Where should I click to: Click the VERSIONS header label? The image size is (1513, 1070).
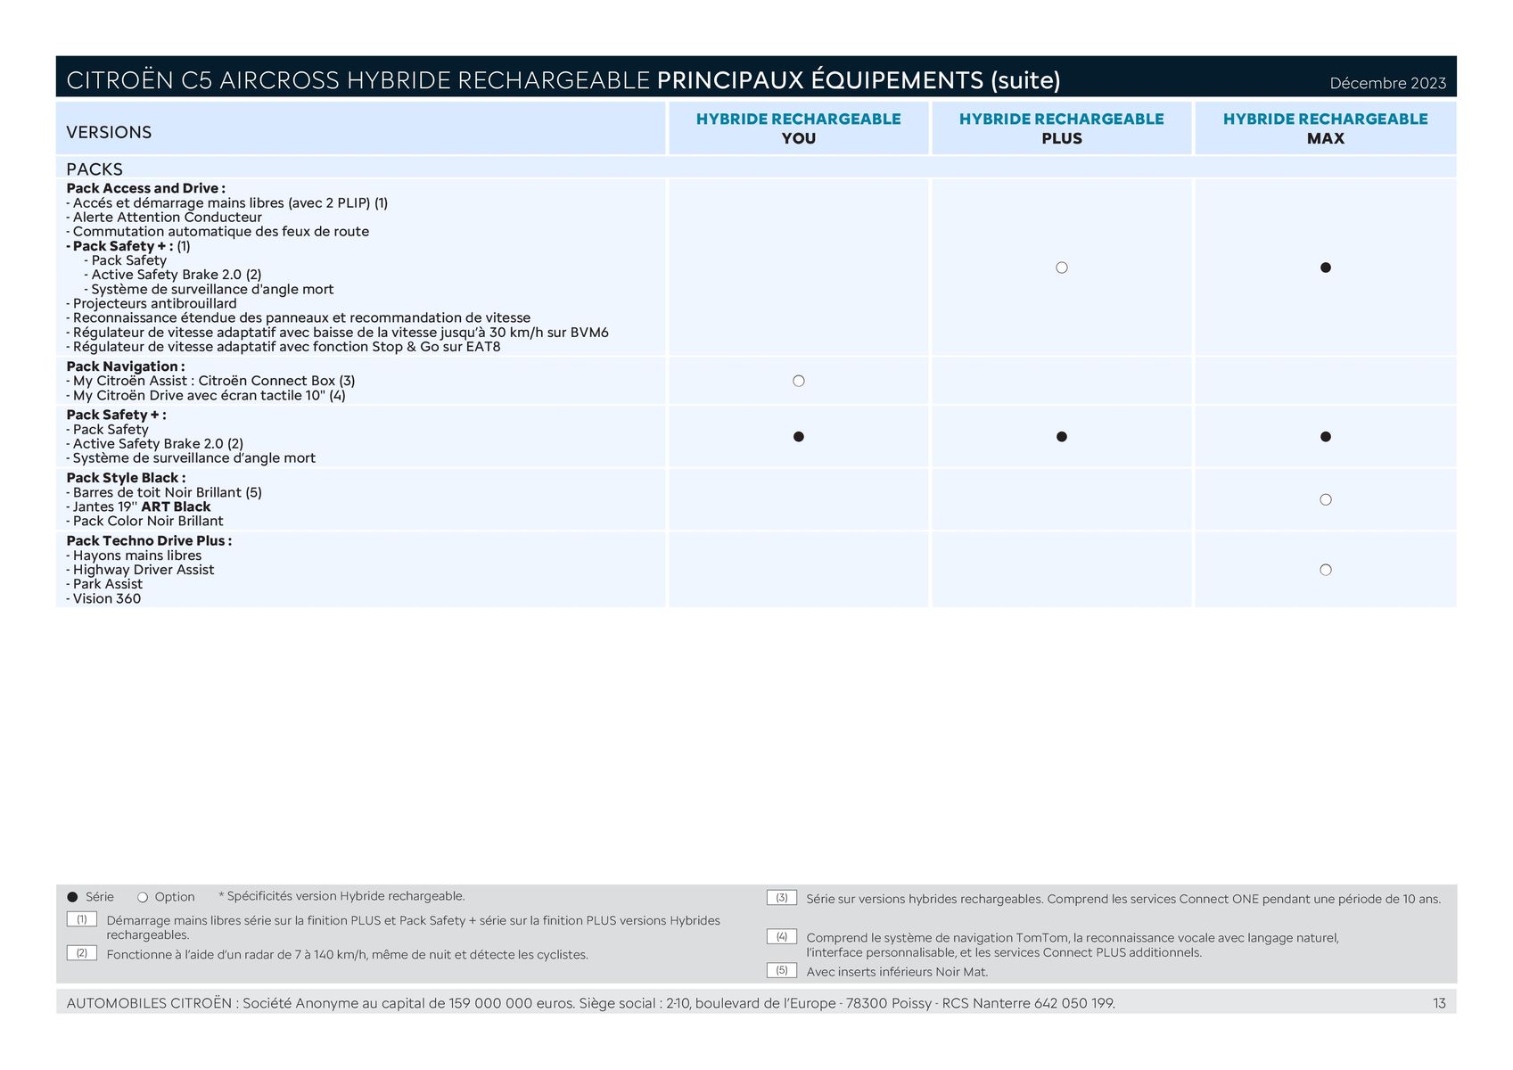(x=109, y=132)
